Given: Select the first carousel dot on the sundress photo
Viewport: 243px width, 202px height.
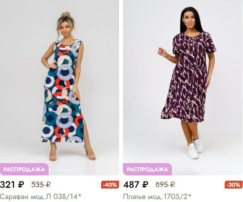Looking at the screenshot, I should tap(50, 170).
